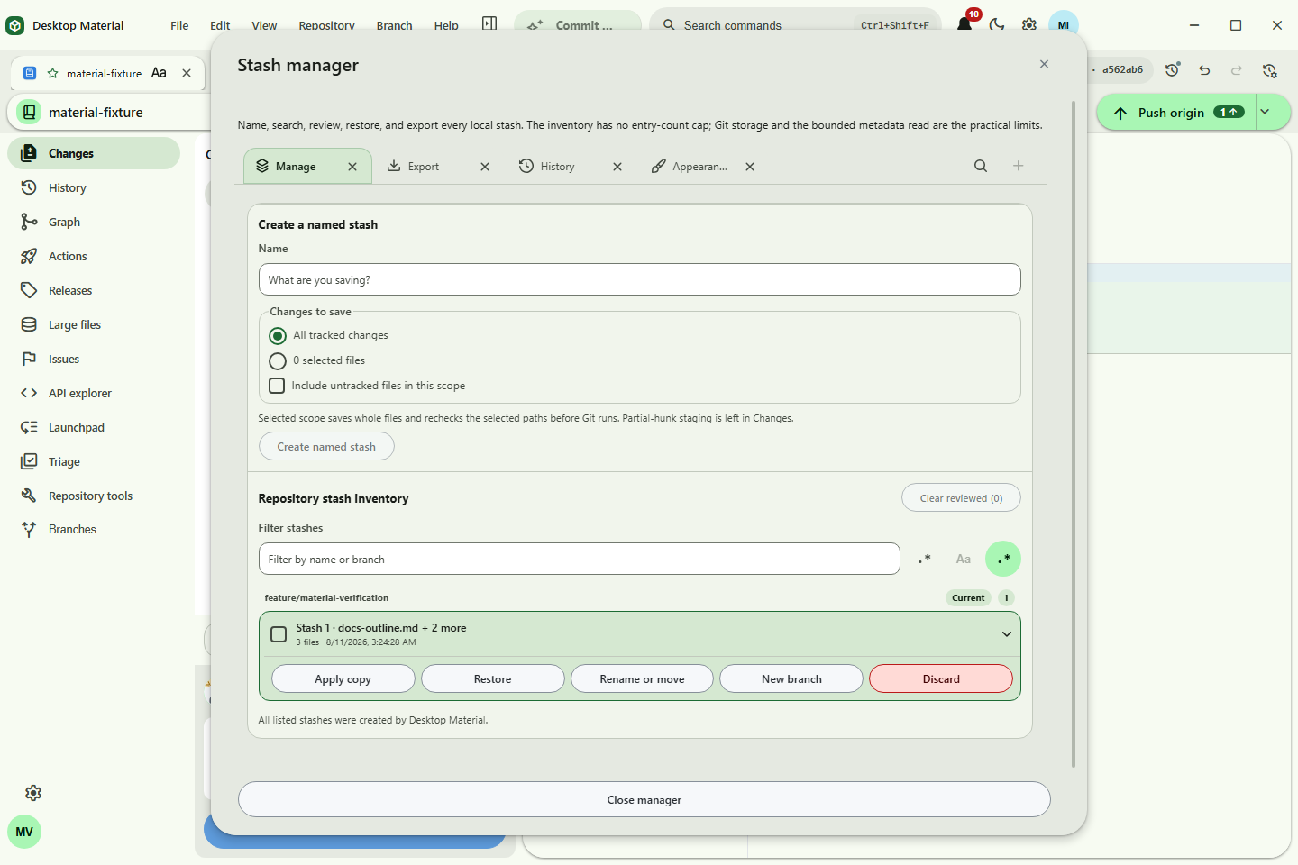Open Launchpad in the sidebar
1298x865 pixels.
(x=94, y=427)
